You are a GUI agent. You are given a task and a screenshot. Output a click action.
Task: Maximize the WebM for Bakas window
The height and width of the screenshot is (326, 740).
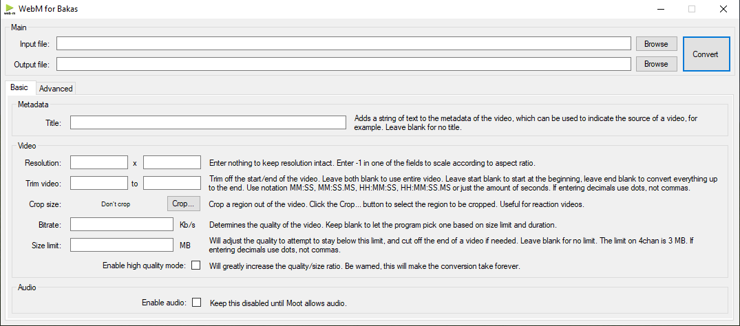pos(692,9)
